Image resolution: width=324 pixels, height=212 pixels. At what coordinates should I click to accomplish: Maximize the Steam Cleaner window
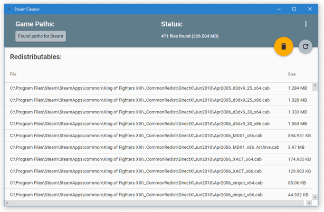pyautogui.click(x=294, y=9)
